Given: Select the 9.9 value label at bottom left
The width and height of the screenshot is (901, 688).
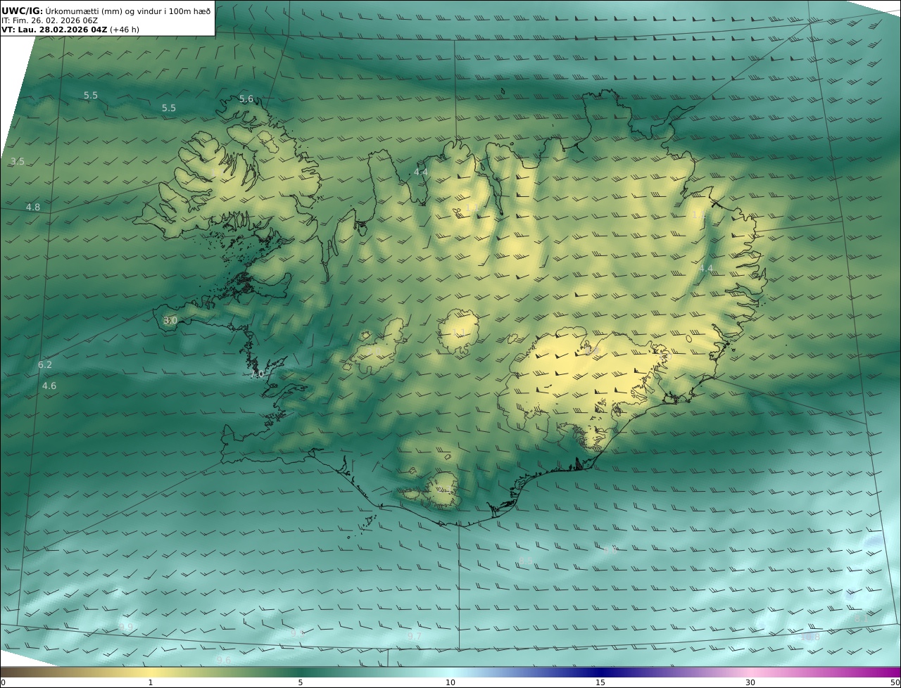Looking at the screenshot, I should point(126,628).
